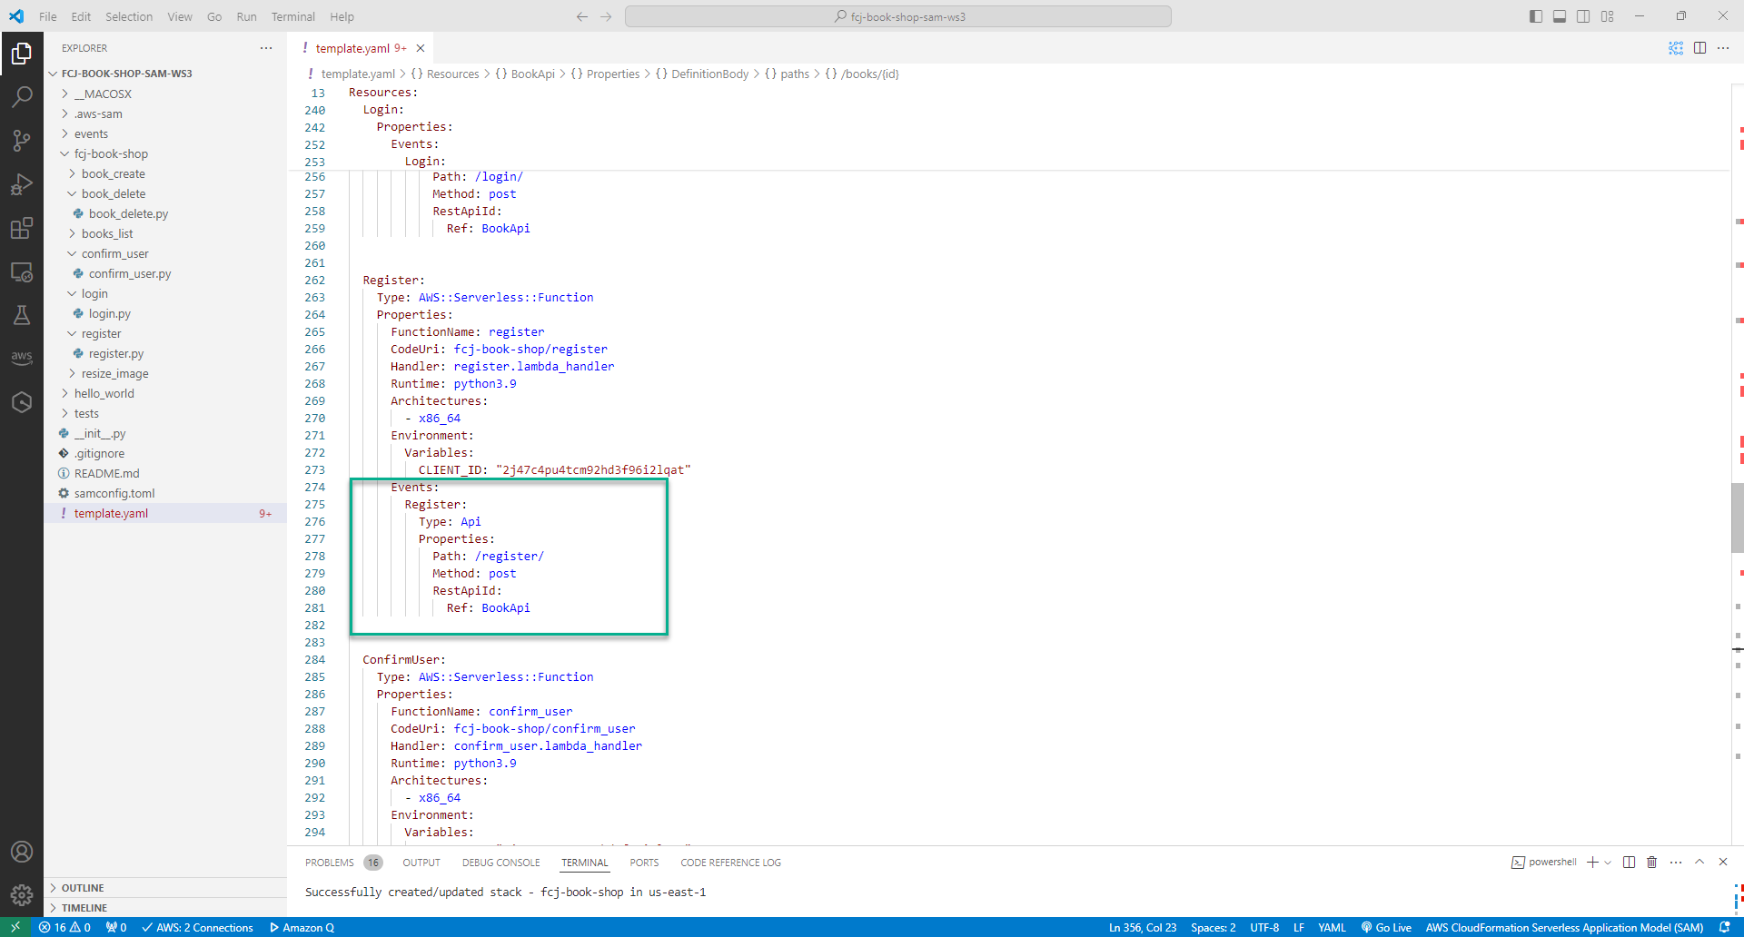
Task: Click the command center search field
Action: (x=898, y=16)
